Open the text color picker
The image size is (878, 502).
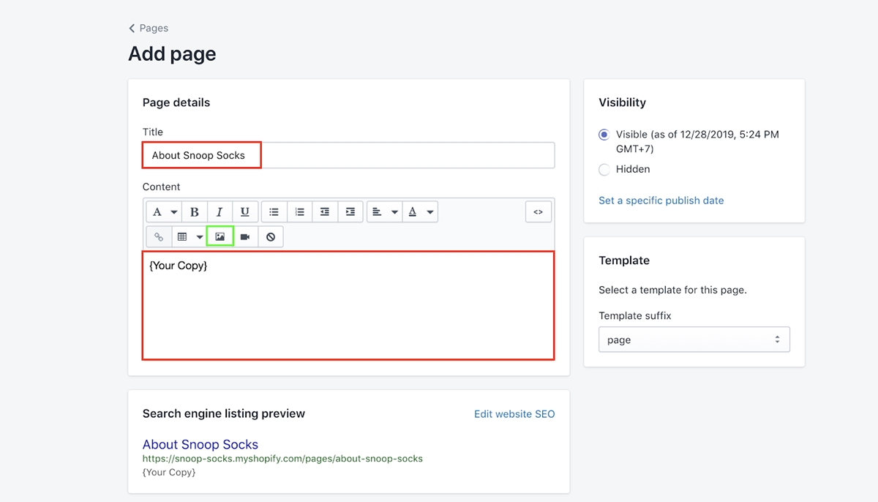click(420, 212)
